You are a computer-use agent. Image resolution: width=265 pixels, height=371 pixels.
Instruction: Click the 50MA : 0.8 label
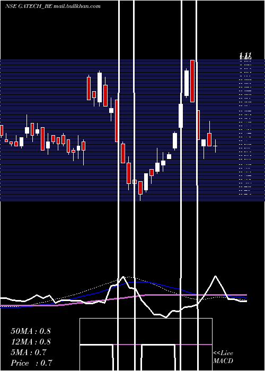31,331
